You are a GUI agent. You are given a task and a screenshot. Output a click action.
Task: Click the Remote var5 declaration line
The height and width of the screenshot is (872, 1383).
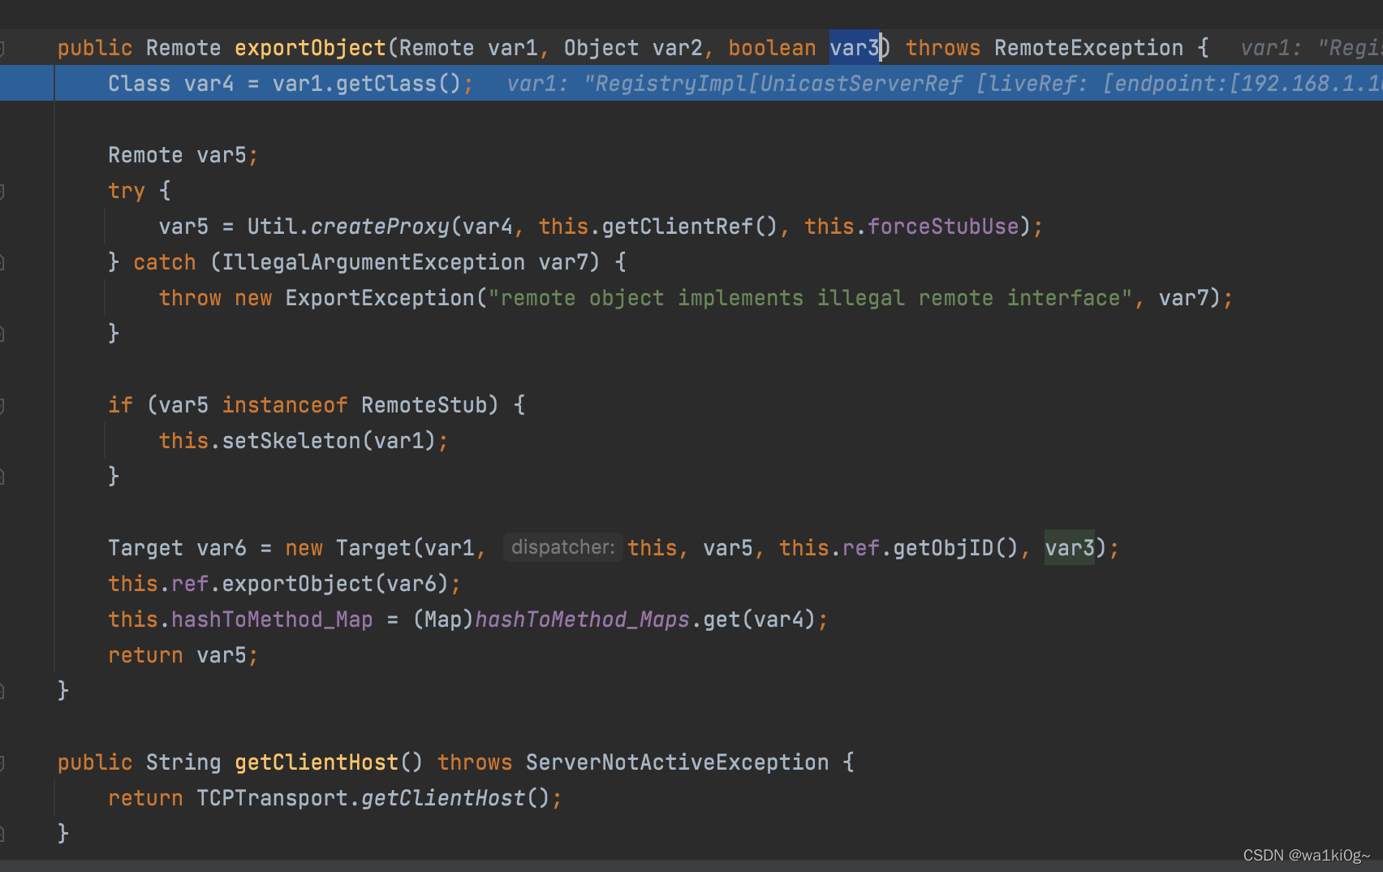coord(183,155)
